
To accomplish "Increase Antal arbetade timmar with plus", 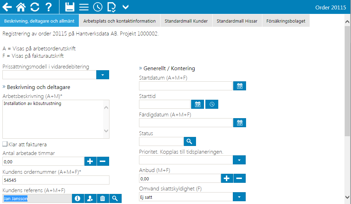I will [90, 161].
